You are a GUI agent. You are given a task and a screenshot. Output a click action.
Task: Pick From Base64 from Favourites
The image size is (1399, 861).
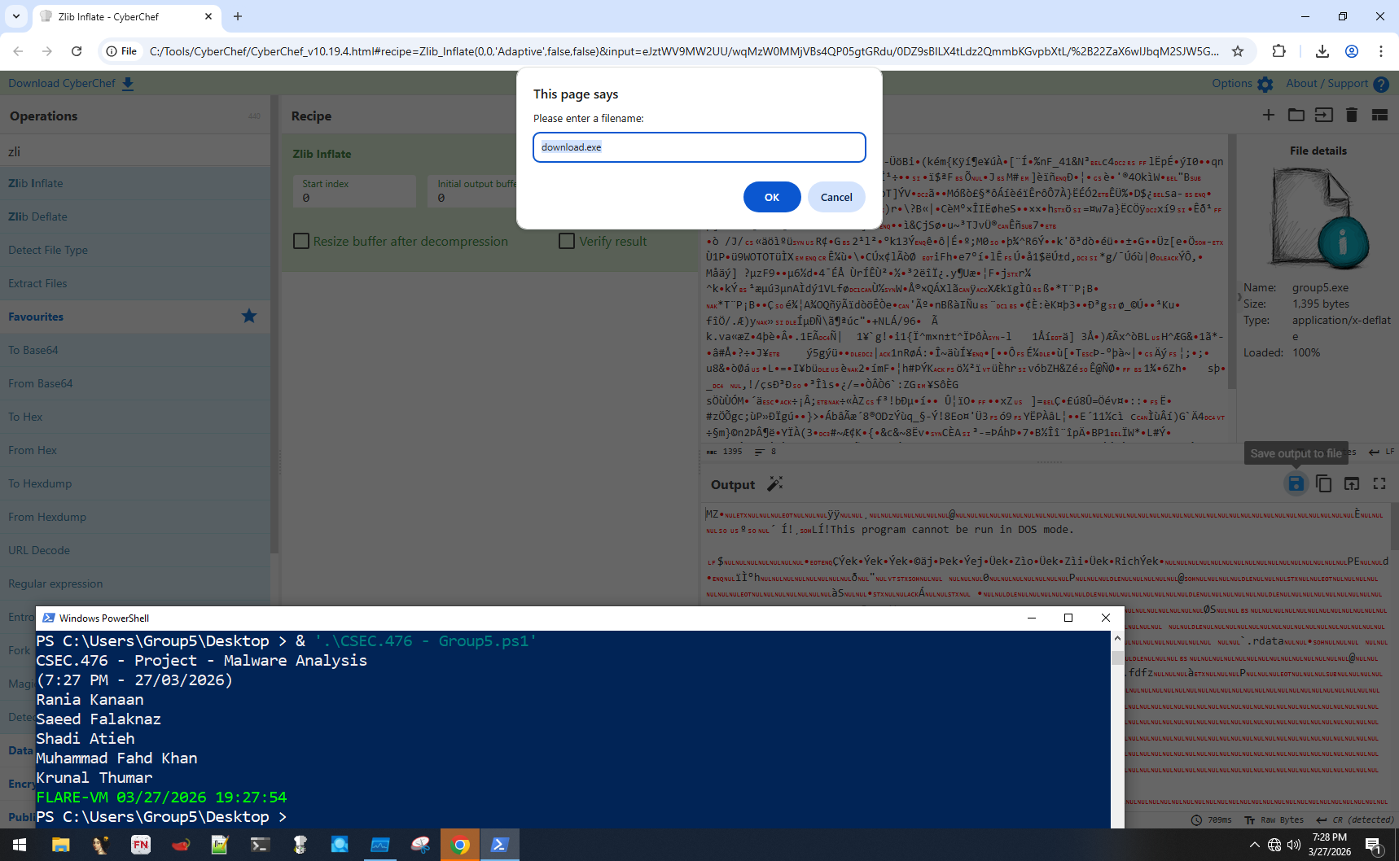point(135,383)
